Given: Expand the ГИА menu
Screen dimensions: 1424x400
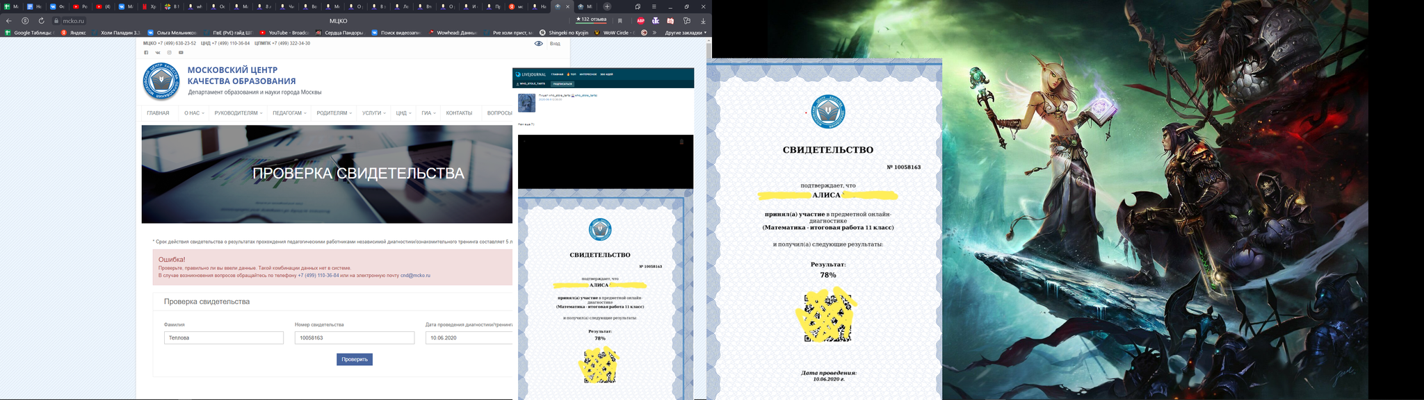Looking at the screenshot, I should (x=428, y=113).
